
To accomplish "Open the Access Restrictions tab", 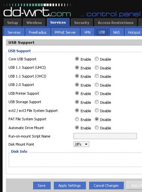I will tap(115, 23).
